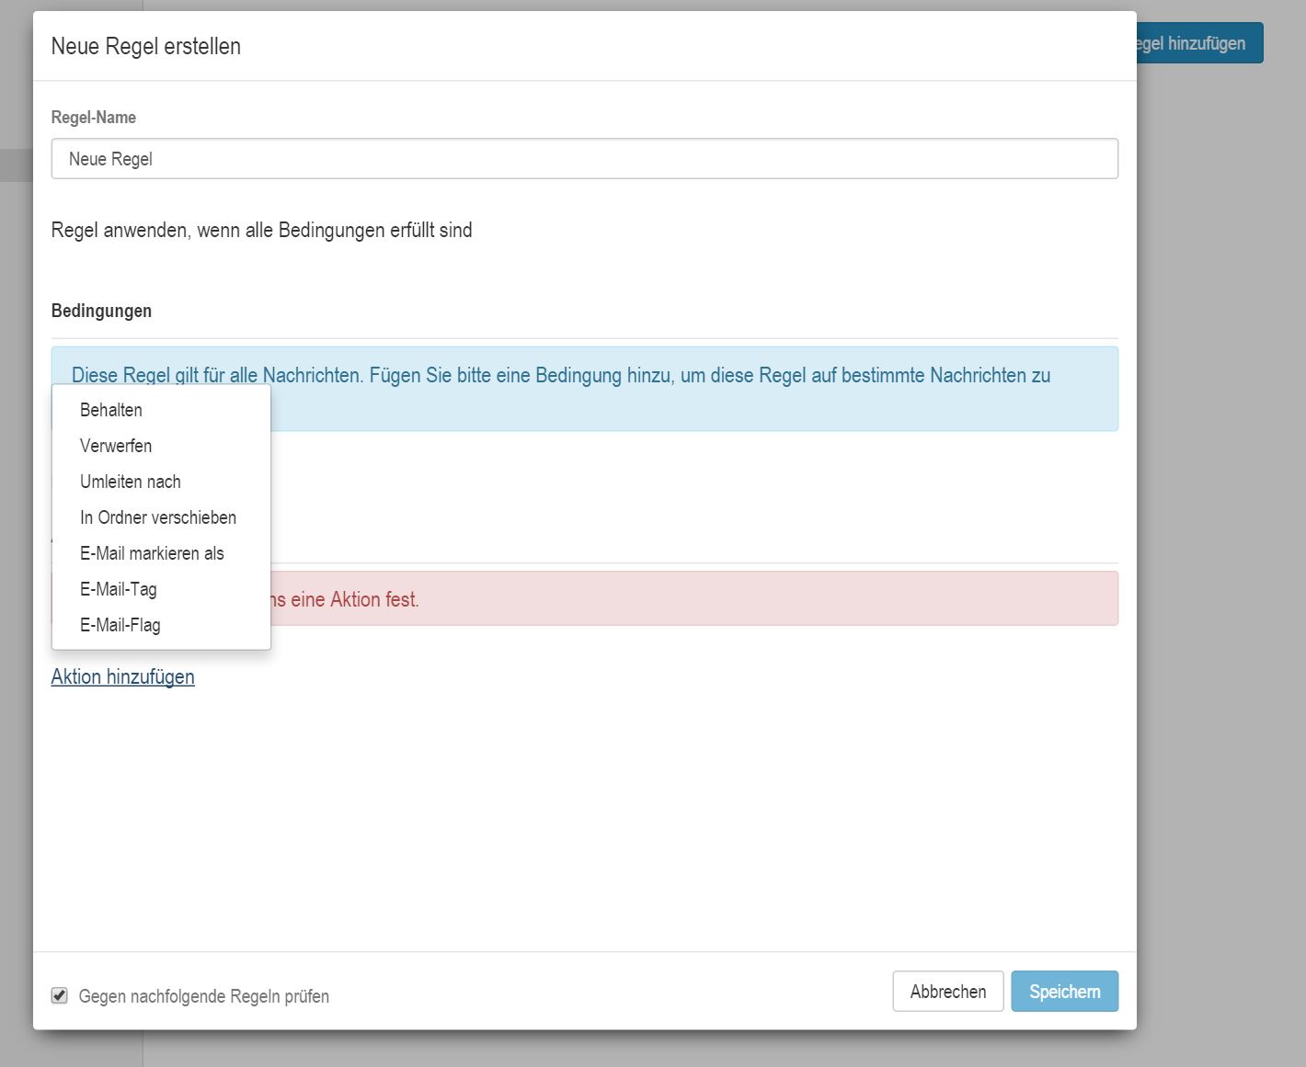Viewport: 1306px width, 1067px height.
Task: Click 'Gegen nachfolgende Regeln prüfen' label text
Action: 204,996
